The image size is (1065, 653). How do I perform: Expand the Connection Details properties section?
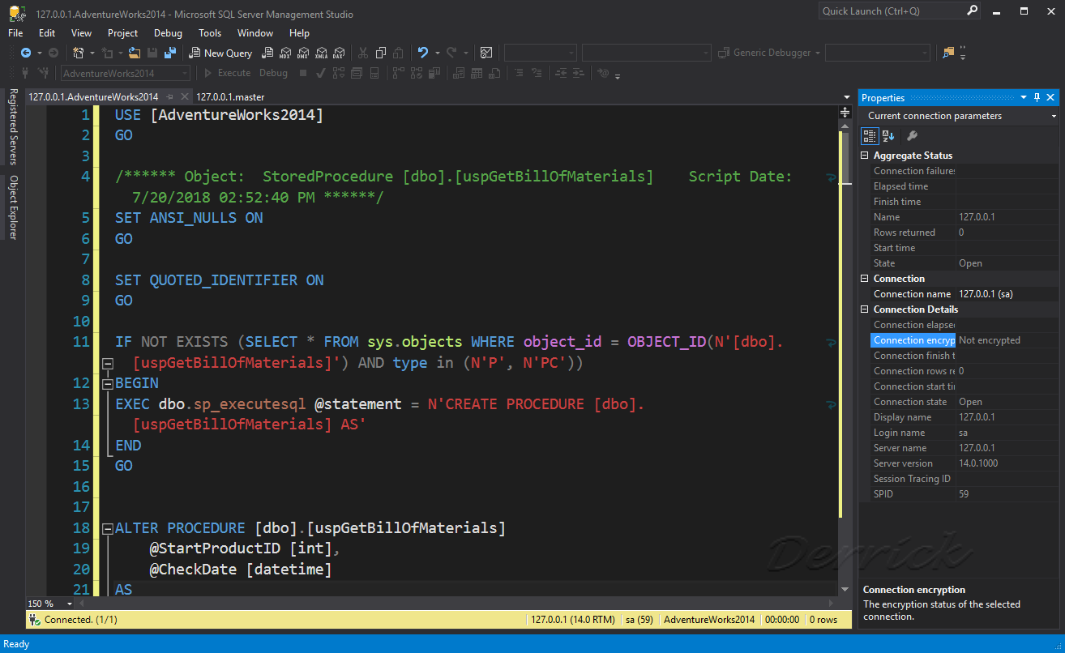pyautogui.click(x=863, y=309)
